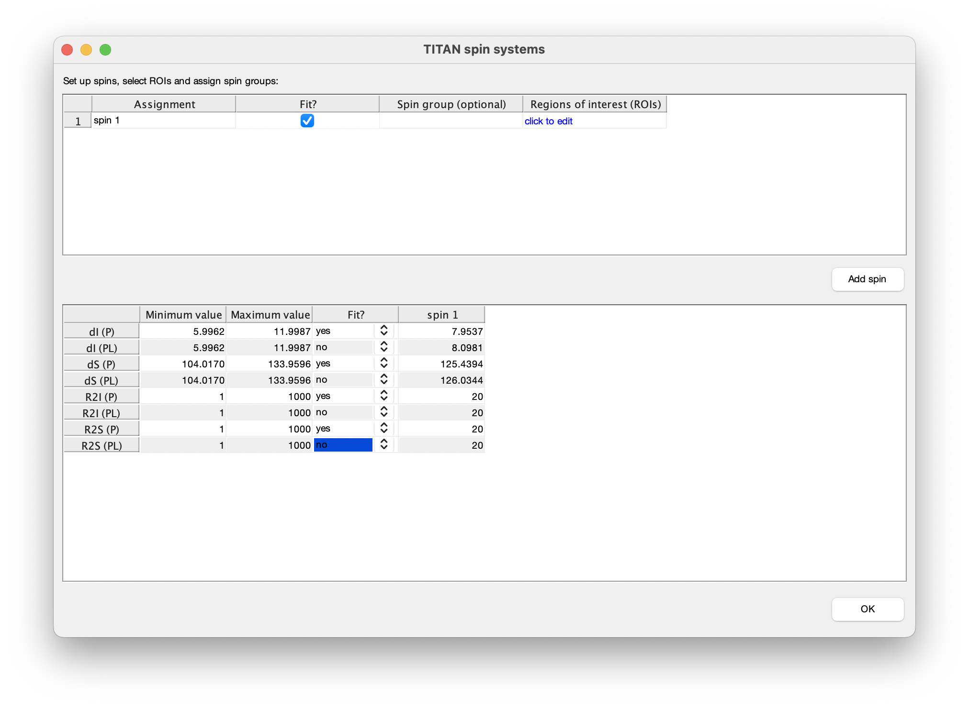Confirm with the OK button
The width and height of the screenshot is (969, 708).
867,609
